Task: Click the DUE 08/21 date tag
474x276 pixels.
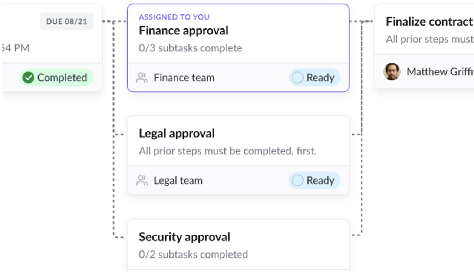Action: tap(67, 21)
